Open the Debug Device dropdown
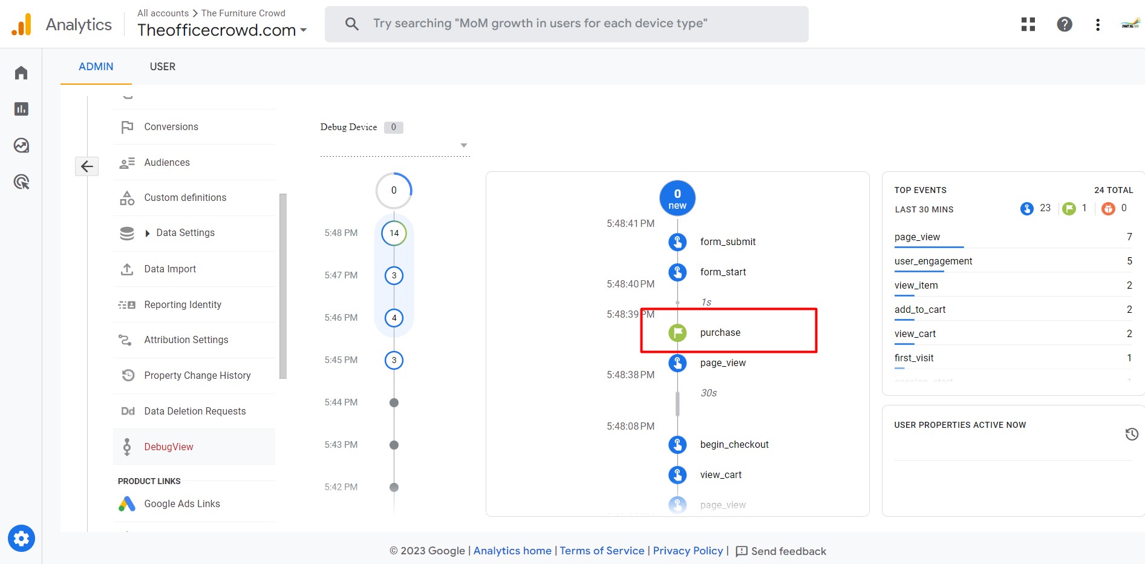This screenshot has width=1145, height=564. 463,145
